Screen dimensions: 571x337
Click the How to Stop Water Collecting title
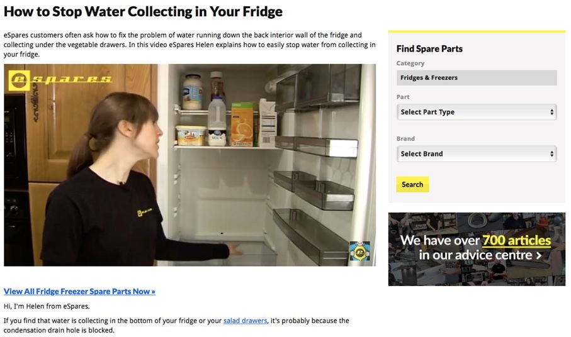click(143, 12)
